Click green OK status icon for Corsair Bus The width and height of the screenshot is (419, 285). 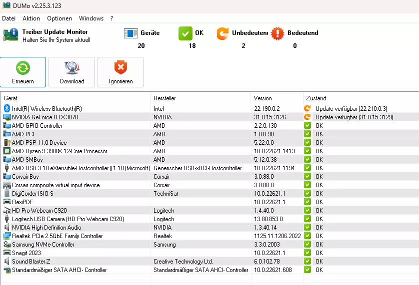click(307, 176)
